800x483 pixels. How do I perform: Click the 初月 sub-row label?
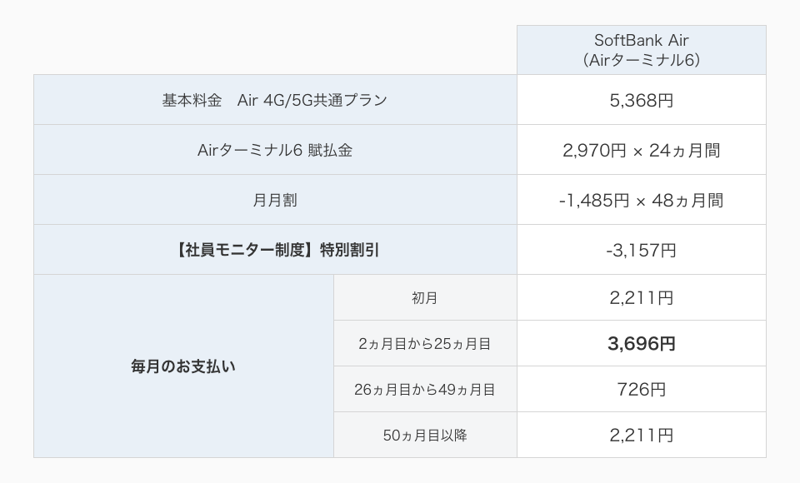coord(425,297)
